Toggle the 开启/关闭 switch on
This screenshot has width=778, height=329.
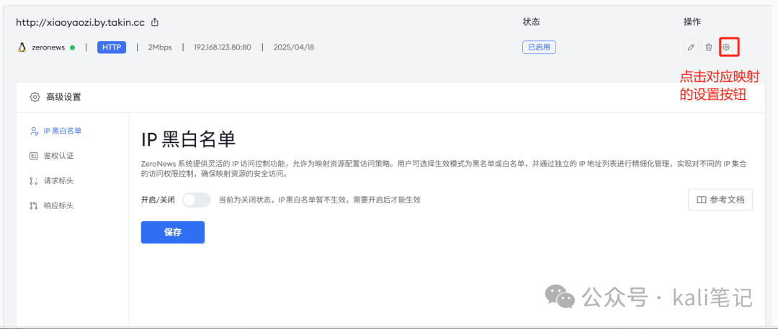point(197,200)
